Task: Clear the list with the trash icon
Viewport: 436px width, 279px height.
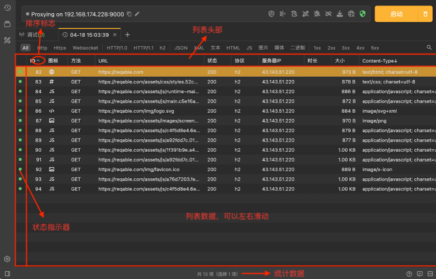Action: pyautogui.click(x=425, y=14)
